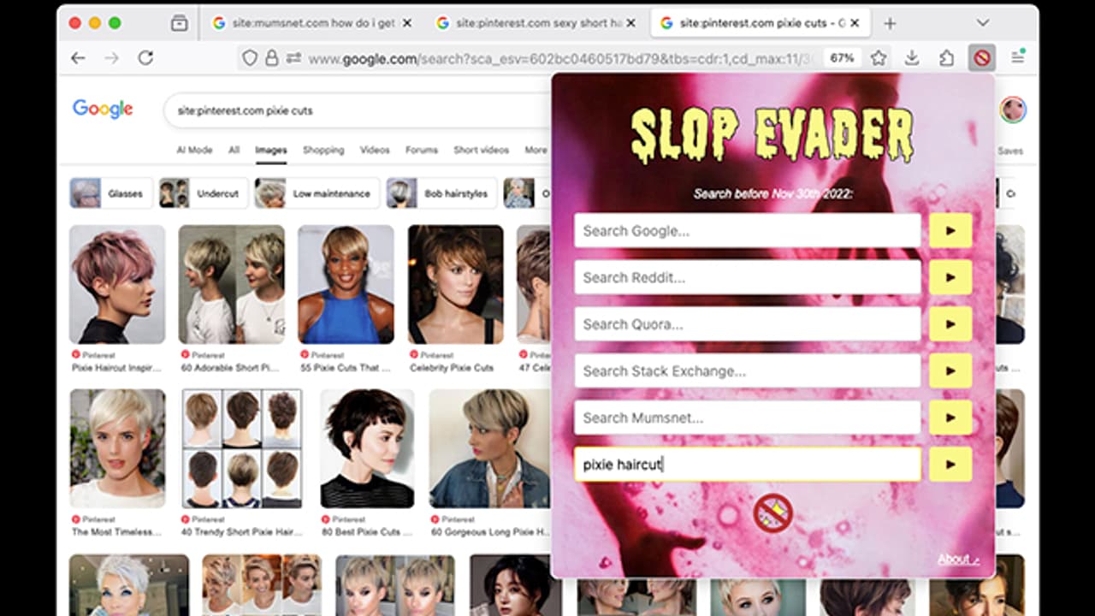This screenshot has height=616, width=1095.
Task: Click the play button beside Search Mumsnet
Action: (950, 418)
